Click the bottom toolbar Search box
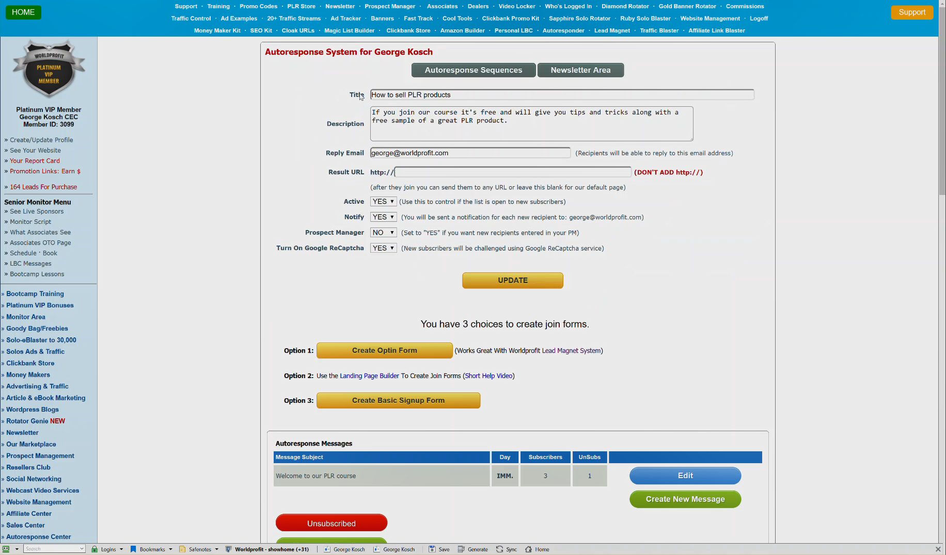The height and width of the screenshot is (555, 946). [51, 549]
